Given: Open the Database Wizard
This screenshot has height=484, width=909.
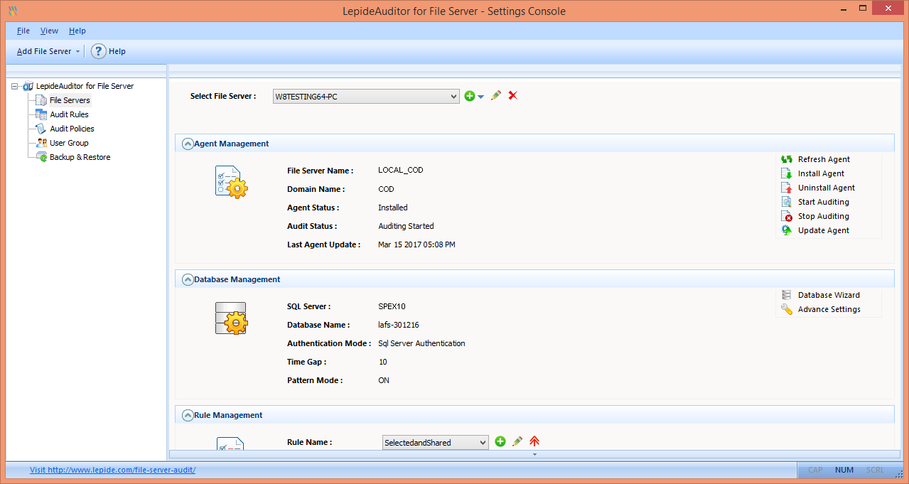Looking at the screenshot, I should [829, 295].
